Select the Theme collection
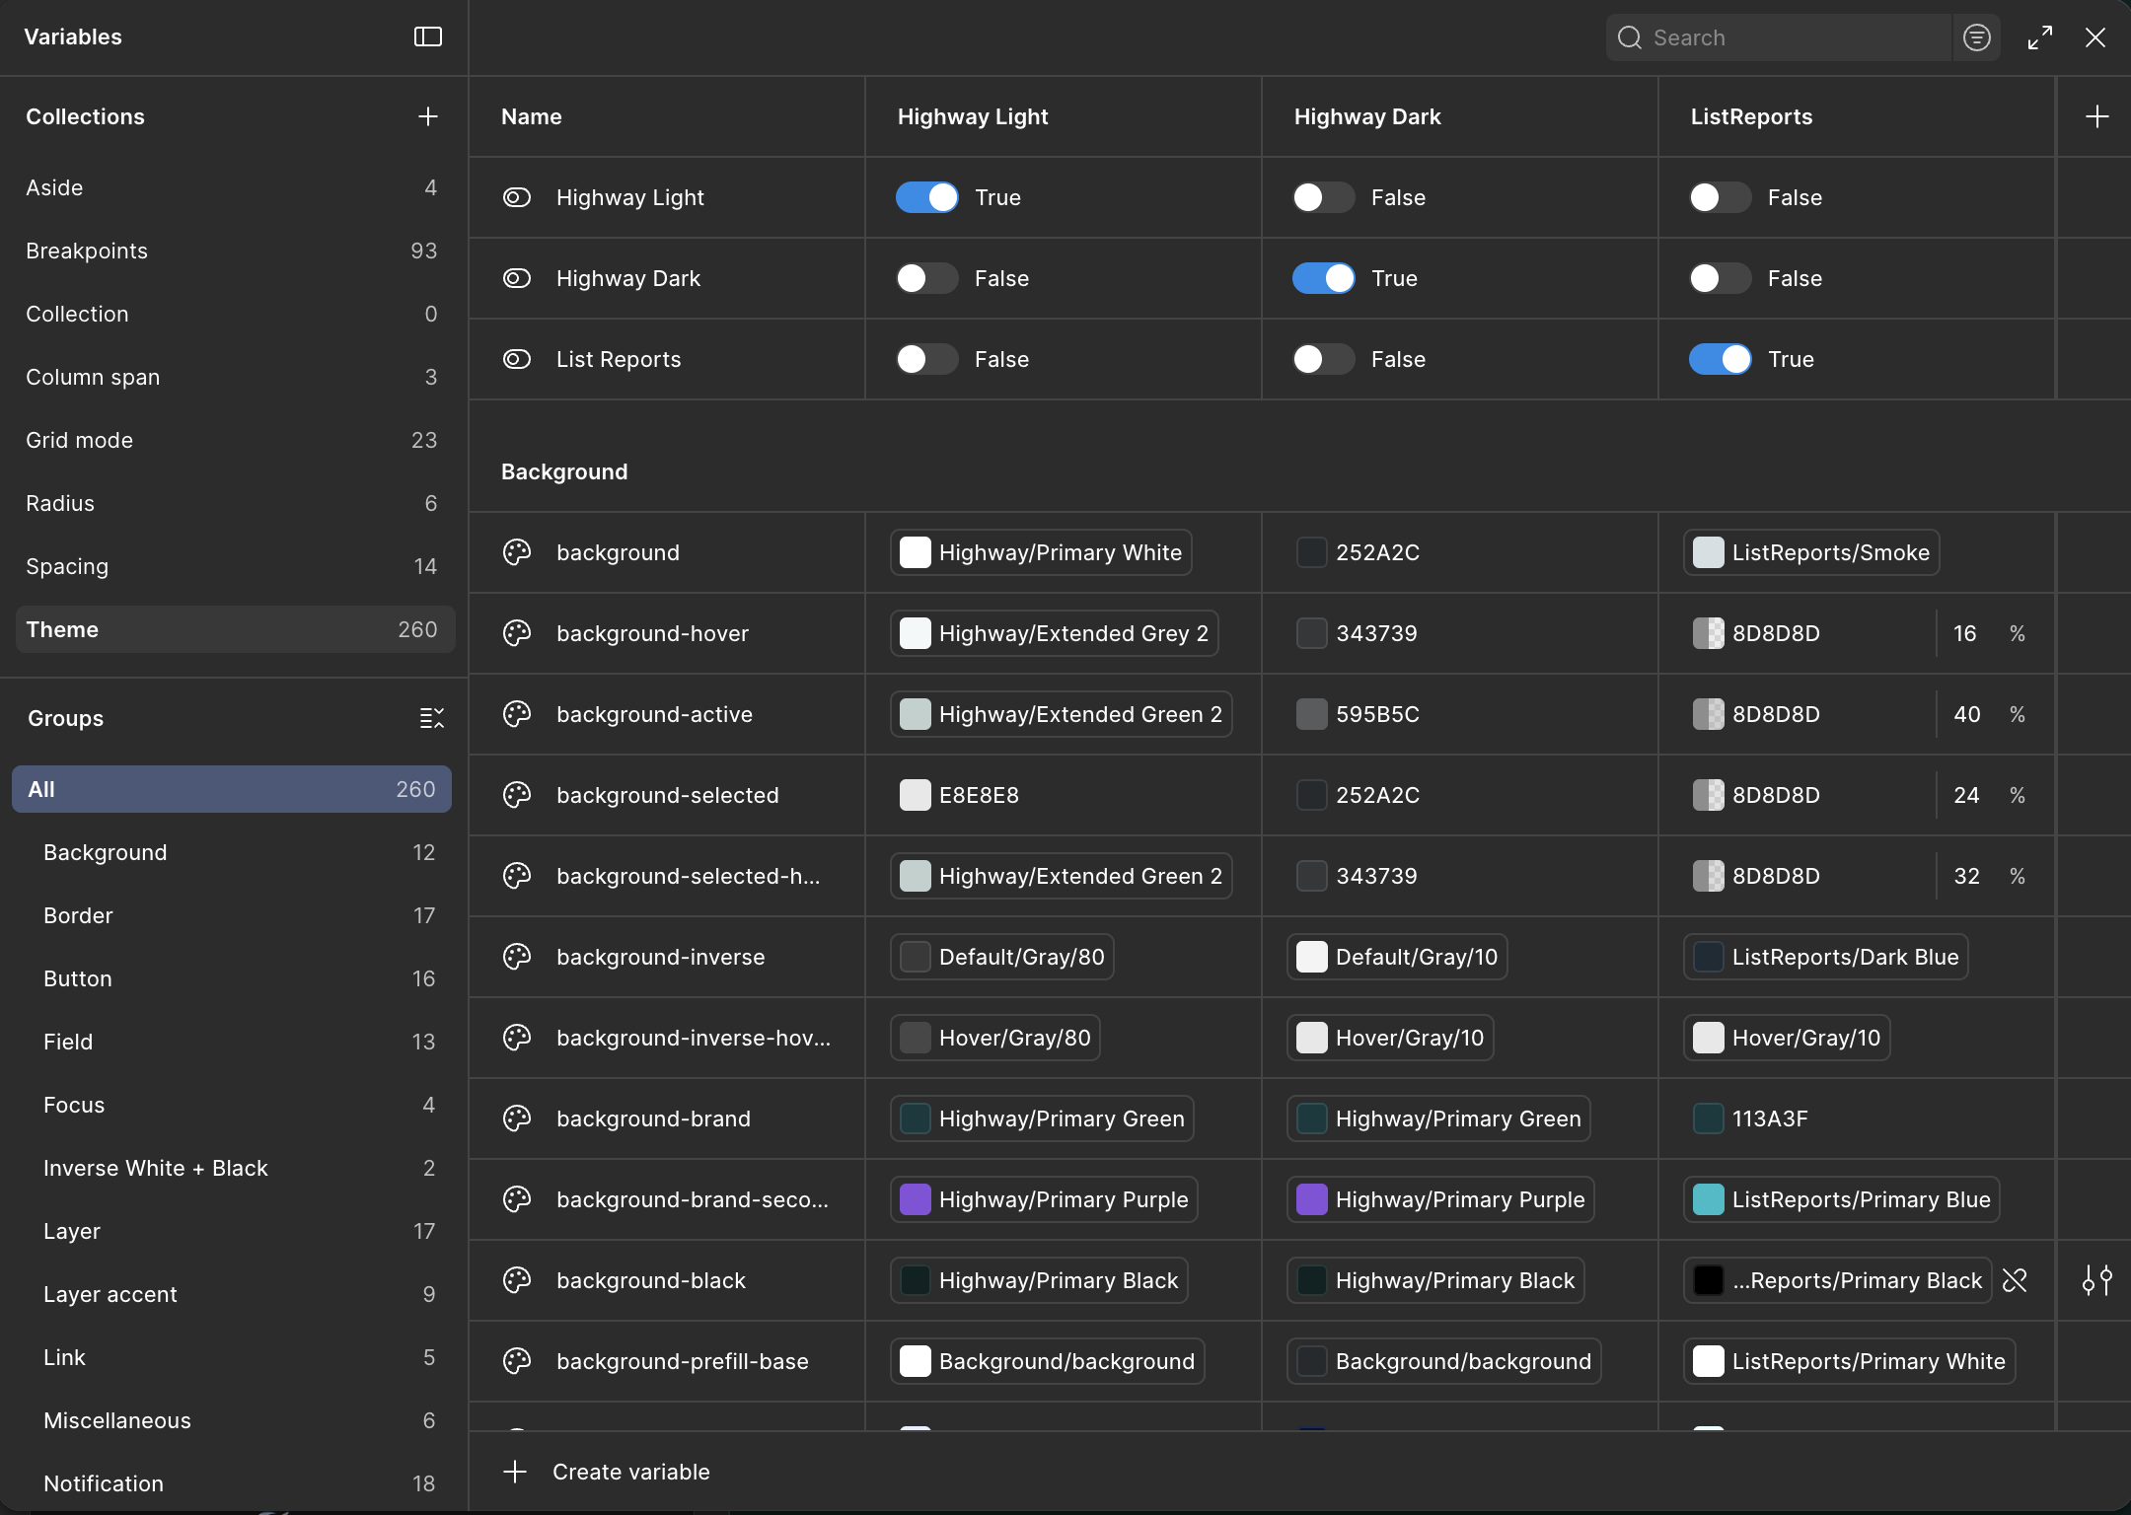This screenshot has height=1515, width=2131. coord(234,629)
